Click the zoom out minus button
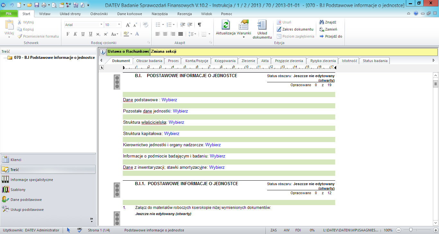The height and width of the screenshot is (234, 439). click(398, 230)
